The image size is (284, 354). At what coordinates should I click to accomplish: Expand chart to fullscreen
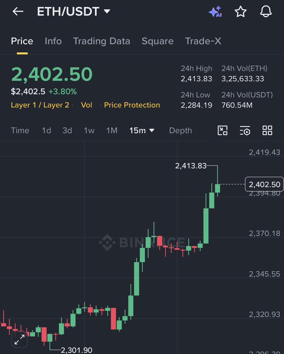(x=20, y=340)
